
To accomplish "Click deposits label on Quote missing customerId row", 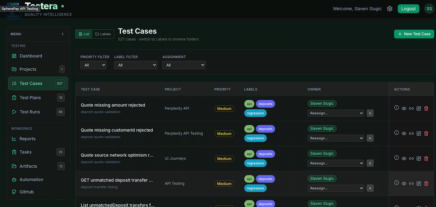I will 265,129.
